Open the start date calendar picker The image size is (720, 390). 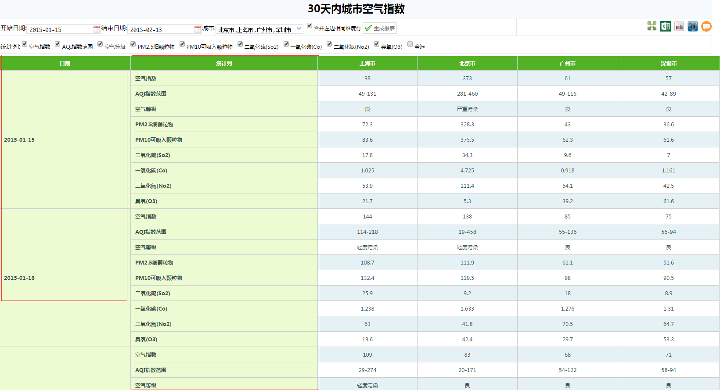pos(97,29)
